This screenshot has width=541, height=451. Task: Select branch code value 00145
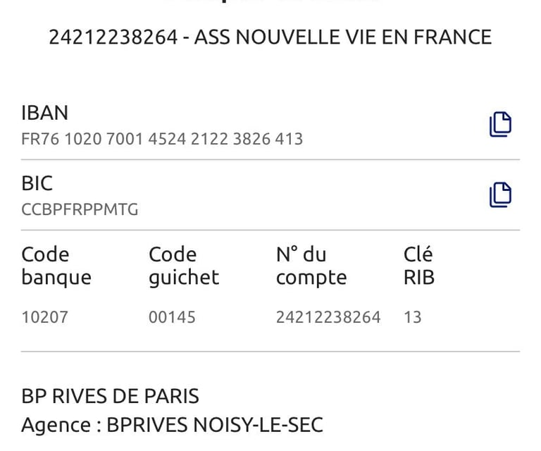click(172, 317)
